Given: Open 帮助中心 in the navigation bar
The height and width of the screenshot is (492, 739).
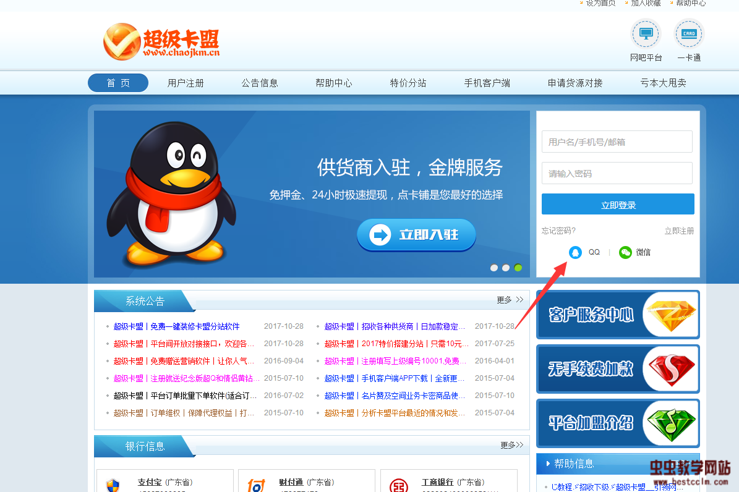Looking at the screenshot, I should coord(334,83).
